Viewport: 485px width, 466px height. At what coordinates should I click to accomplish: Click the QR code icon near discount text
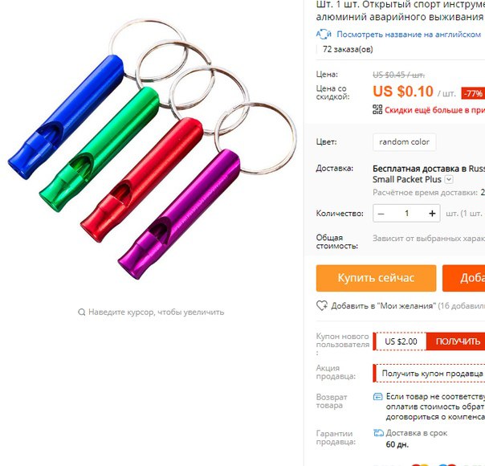click(x=377, y=109)
